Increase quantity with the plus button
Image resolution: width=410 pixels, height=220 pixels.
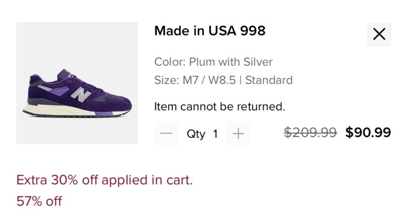238,134
